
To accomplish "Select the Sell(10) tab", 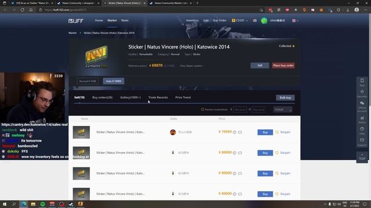I will point(79,98).
